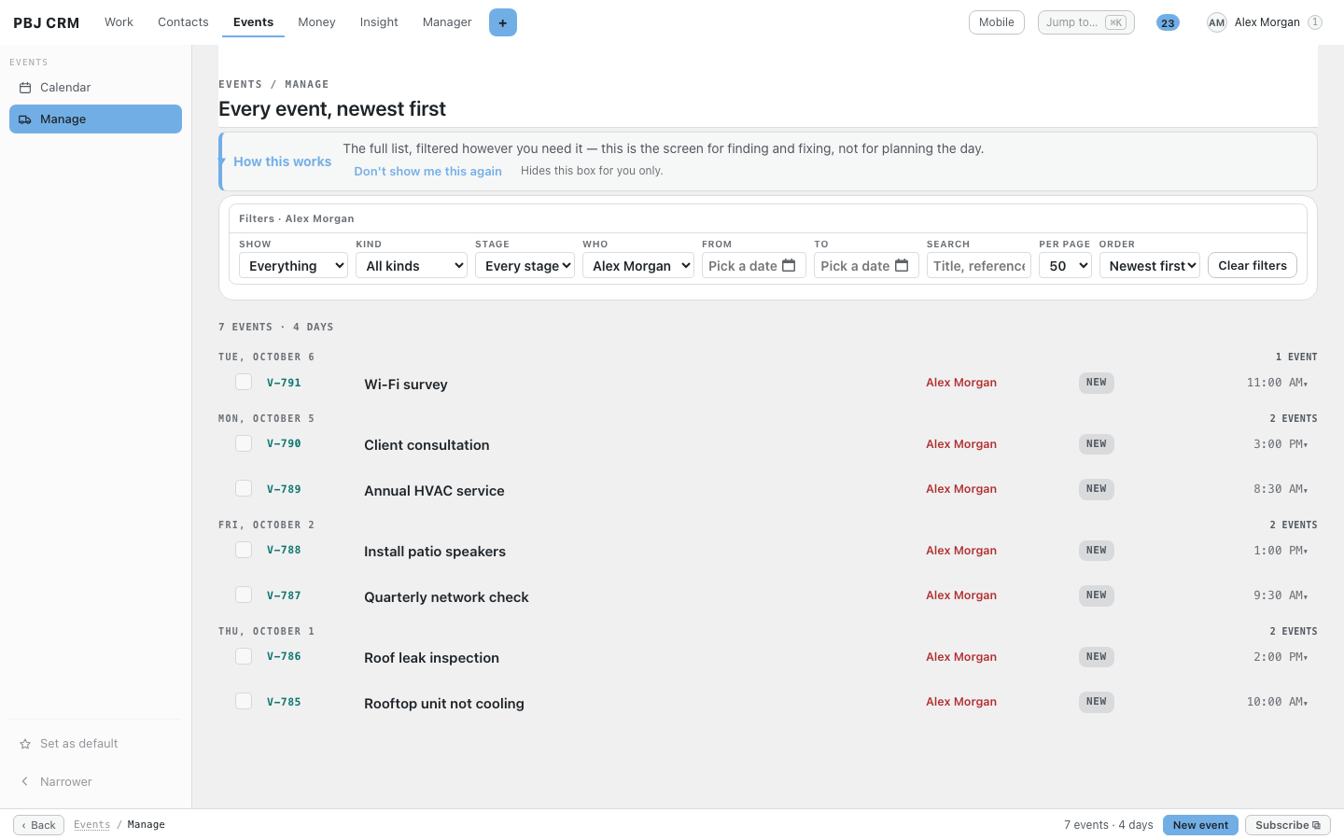
Task: Open event reference V-788
Action: click(284, 550)
